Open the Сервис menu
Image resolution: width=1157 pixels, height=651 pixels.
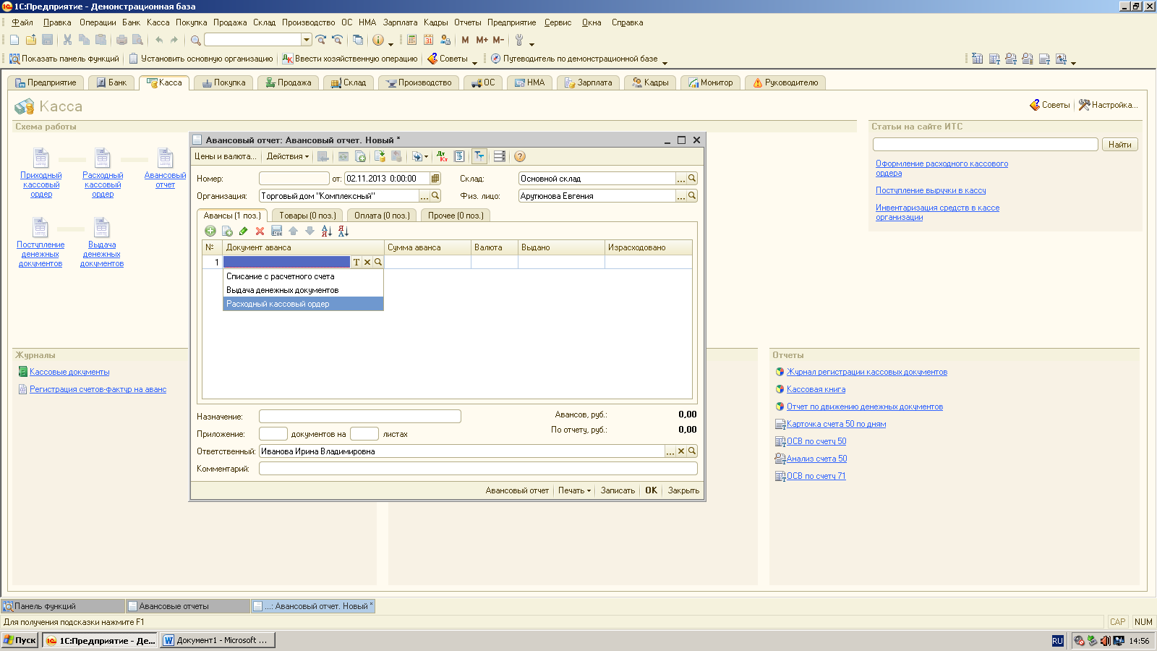558,22
